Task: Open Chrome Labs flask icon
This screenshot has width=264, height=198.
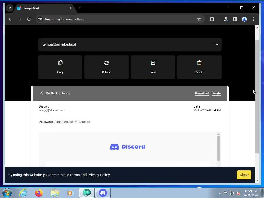Action: click(x=226, y=19)
